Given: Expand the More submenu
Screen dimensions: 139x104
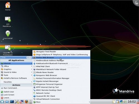Looking at the screenshot, I should click(61, 102).
